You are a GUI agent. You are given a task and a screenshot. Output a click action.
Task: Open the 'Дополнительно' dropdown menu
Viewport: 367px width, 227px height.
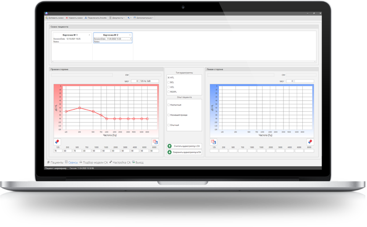(144, 18)
